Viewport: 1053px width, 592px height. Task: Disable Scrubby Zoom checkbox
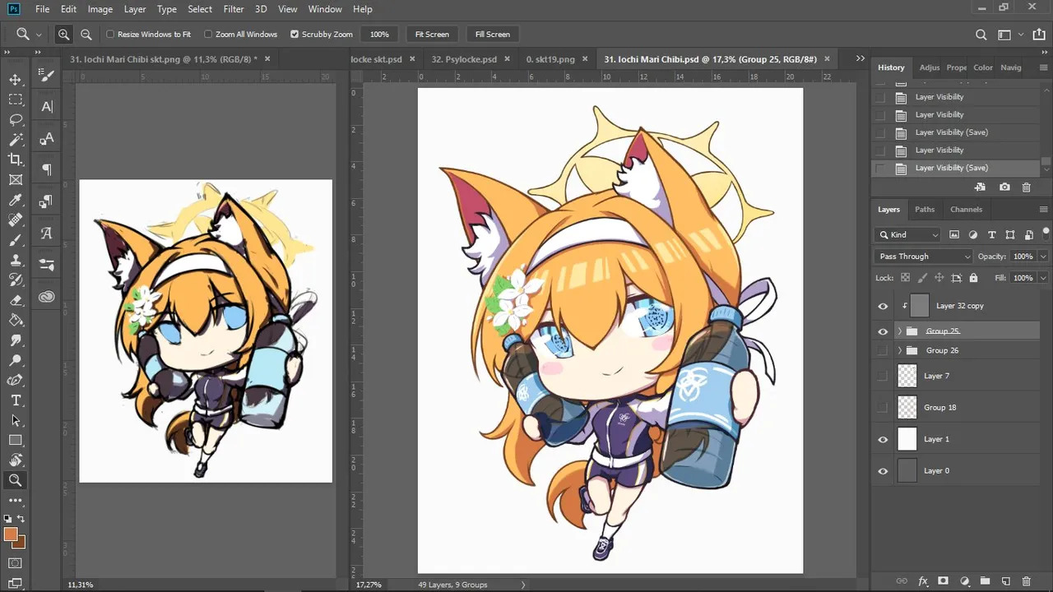[x=295, y=35]
